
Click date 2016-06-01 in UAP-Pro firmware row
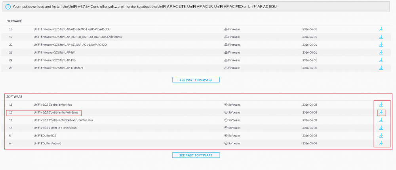[309, 60]
